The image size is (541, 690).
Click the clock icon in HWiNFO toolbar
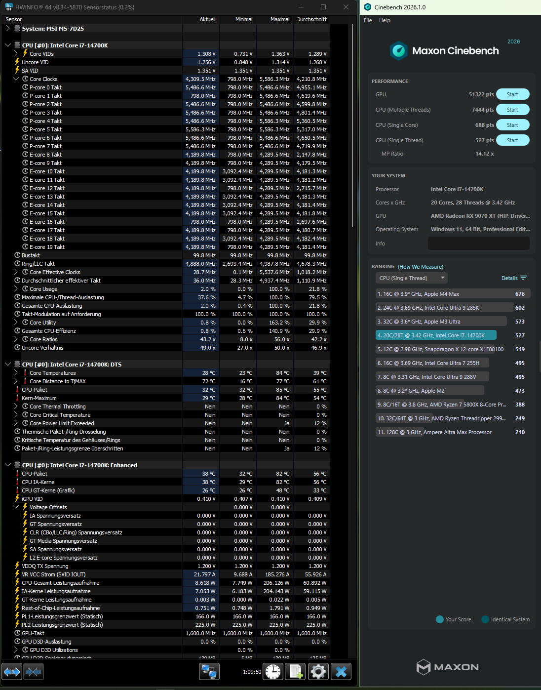(272, 672)
